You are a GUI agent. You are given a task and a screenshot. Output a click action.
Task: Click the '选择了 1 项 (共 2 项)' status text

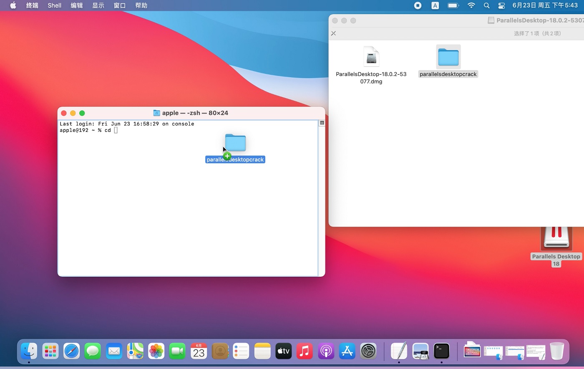[x=537, y=33]
